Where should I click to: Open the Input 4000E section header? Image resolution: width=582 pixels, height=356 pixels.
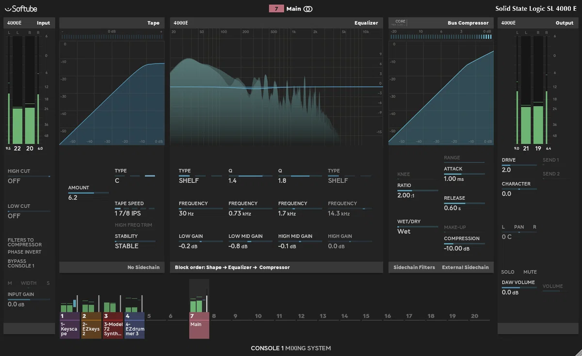click(x=29, y=23)
